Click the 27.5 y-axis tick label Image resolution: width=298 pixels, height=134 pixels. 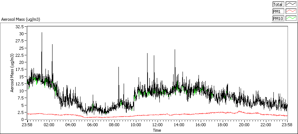coord(20,41)
